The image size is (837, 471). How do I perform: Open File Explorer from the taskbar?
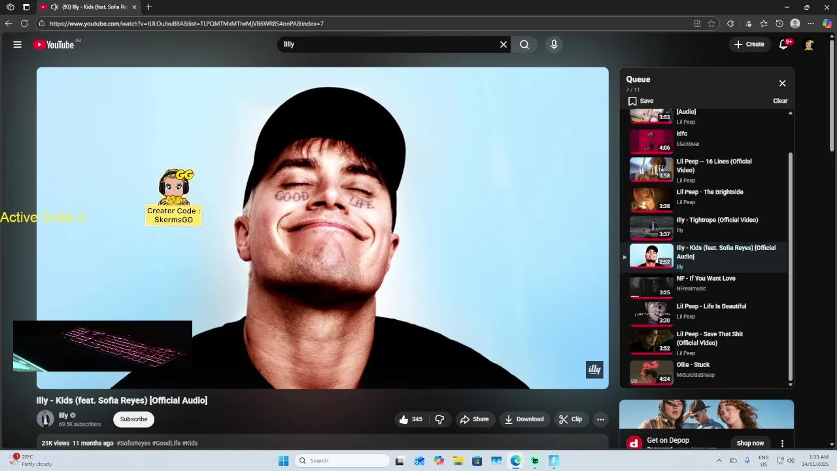458,461
